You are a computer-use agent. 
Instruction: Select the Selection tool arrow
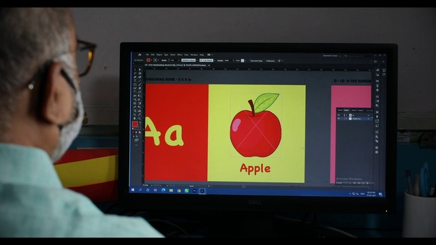135,69
